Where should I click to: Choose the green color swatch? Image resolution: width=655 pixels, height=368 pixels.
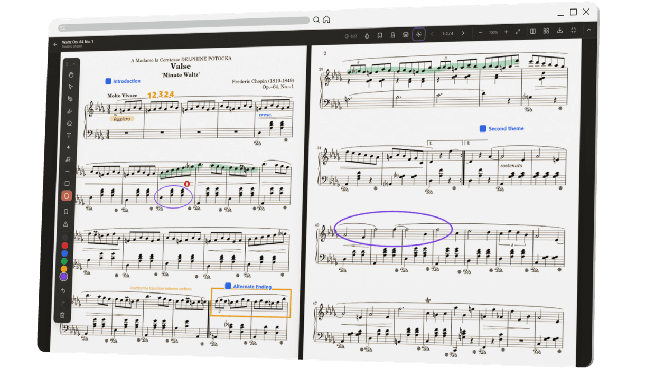[x=64, y=261]
